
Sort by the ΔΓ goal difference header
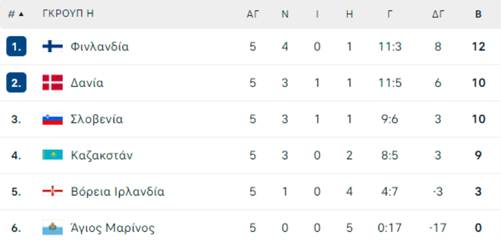click(x=439, y=14)
